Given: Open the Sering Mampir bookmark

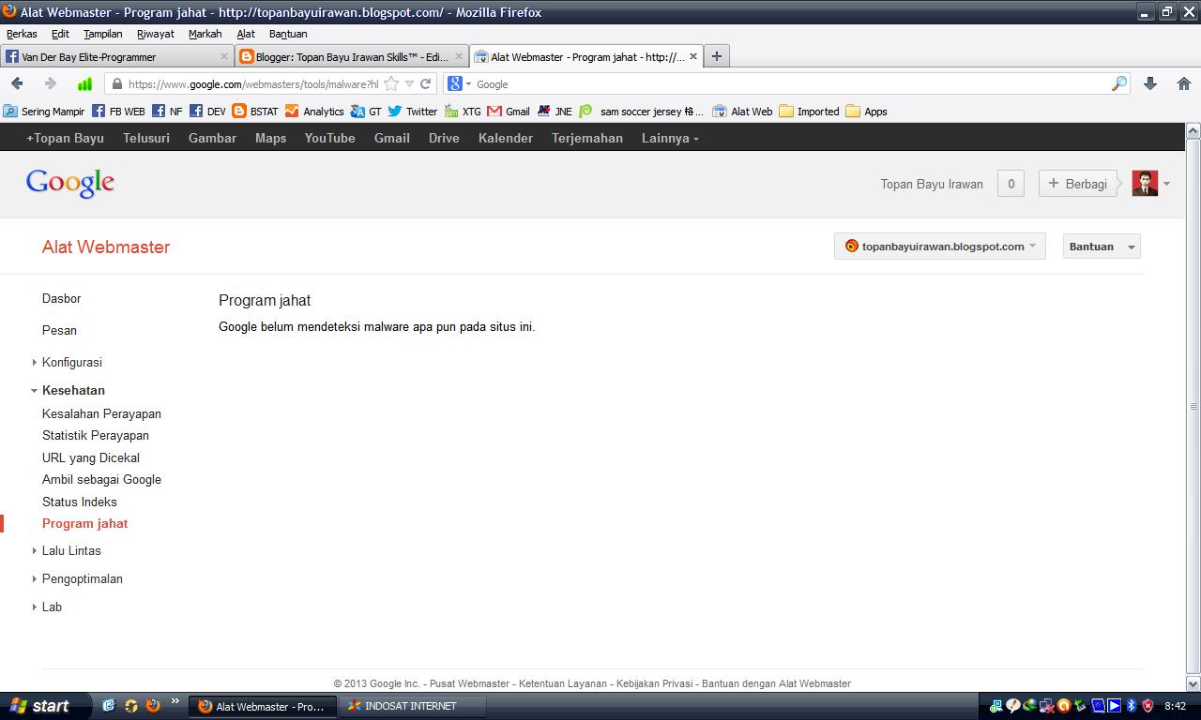Looking at the screenshot, I should pos(44,111).
